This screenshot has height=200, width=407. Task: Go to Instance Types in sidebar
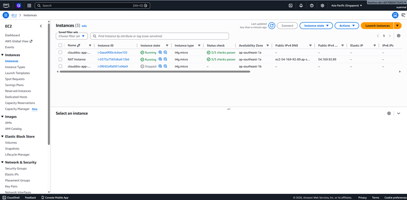click(15, 67)
